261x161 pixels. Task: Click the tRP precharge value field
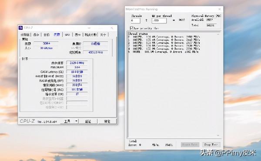77,80
